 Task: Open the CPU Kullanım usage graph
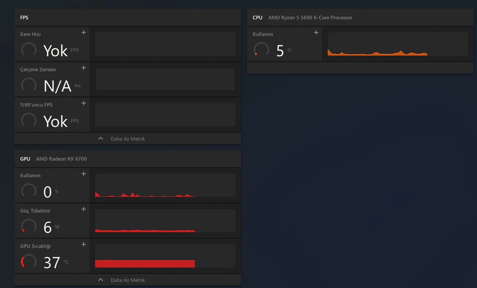(x=398, y=44)
